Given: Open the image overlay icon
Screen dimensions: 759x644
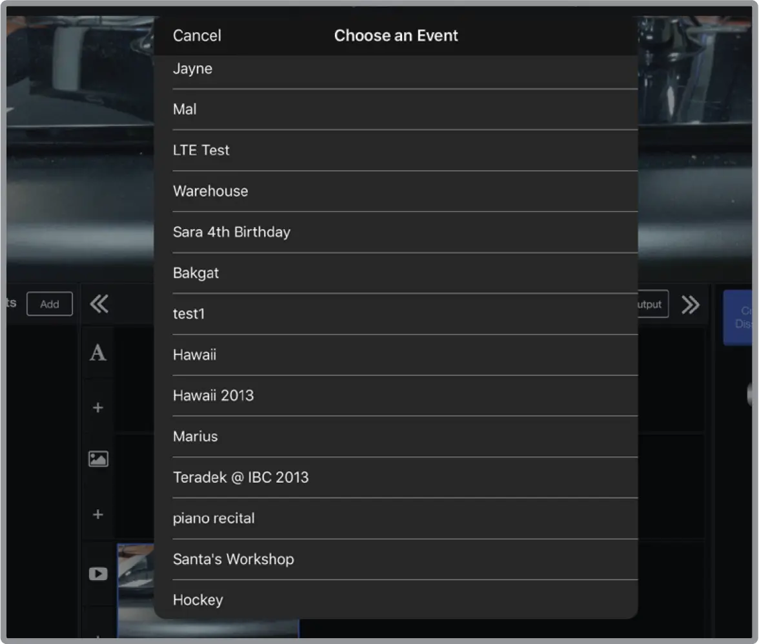Looking at the screenshot, I should (x=98, y=459).
